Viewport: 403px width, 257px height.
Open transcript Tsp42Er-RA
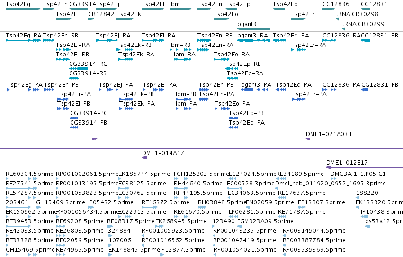tap(309, 45)
